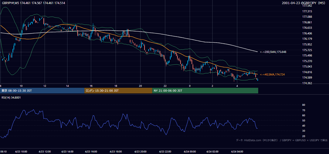Click the 177.088 price axis label
The width and height of the screenshot is (329, 154).
click(307, 17)
